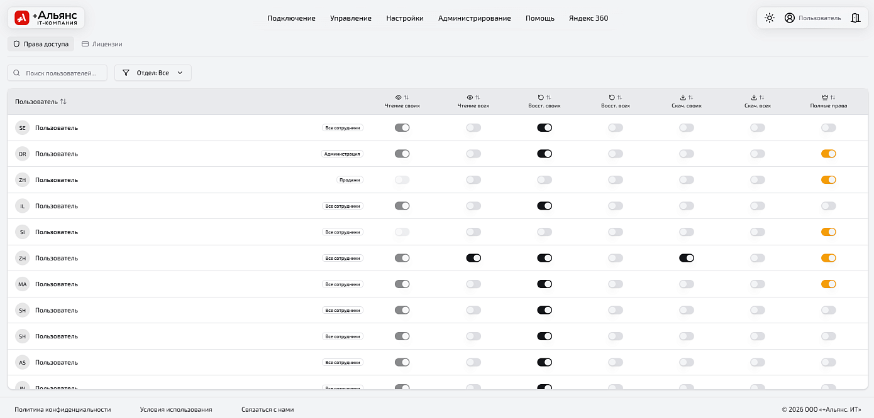Sort the Восст. своих column arrows
The width and height of the screenshot is (874, 418).
(x=549, y=97)
